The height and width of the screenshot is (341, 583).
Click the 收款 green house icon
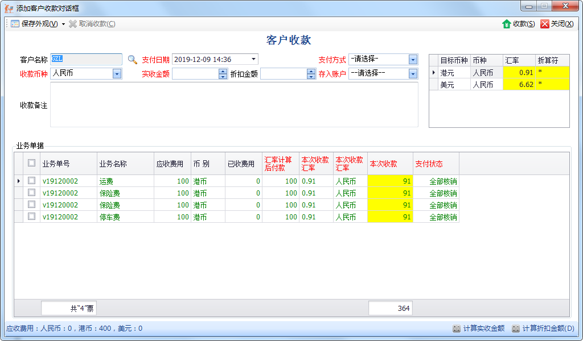(x=506, y=24)
